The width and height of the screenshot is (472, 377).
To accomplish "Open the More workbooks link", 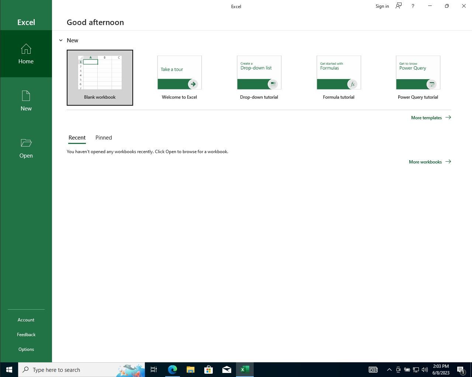I will pyautogui.click(x=430, y=162).
